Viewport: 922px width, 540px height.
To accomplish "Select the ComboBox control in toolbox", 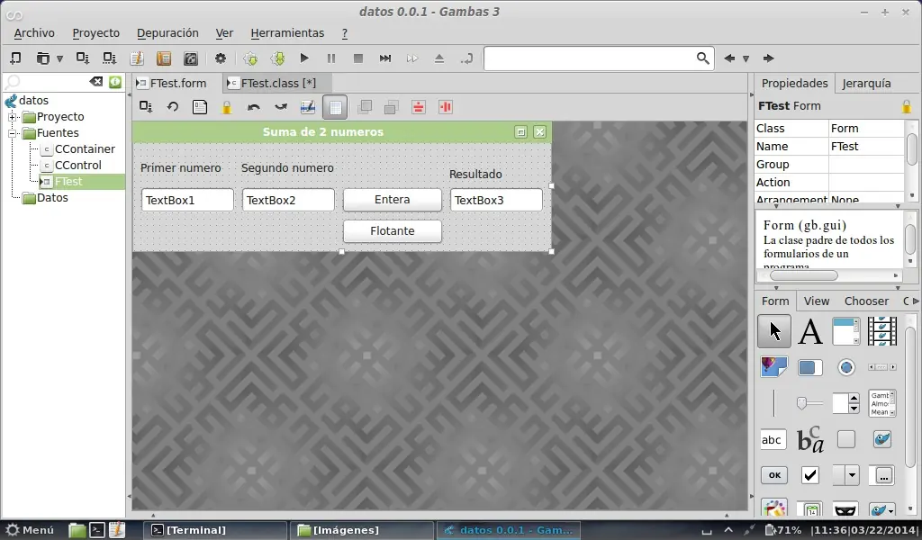I will 846,475.
